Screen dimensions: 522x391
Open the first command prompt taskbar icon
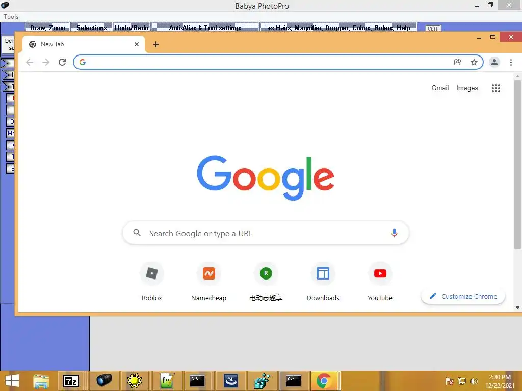click(197, 381)
